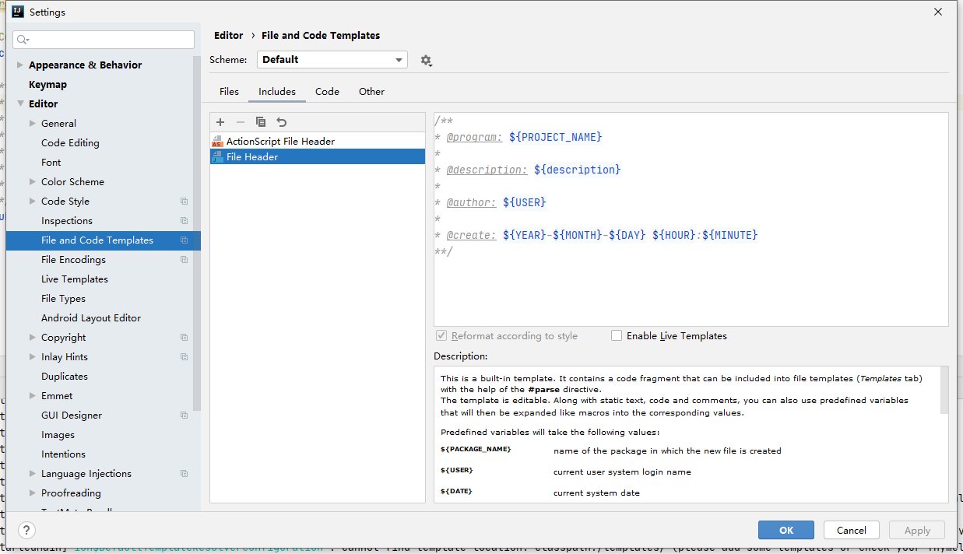
Task: Click the ${description} variable in template
Action: pos(578,170)
